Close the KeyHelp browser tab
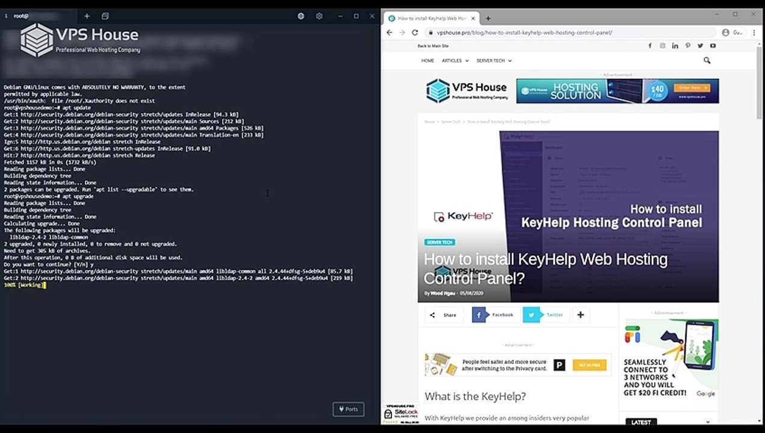The image size is (765, 433). [472, 19]
